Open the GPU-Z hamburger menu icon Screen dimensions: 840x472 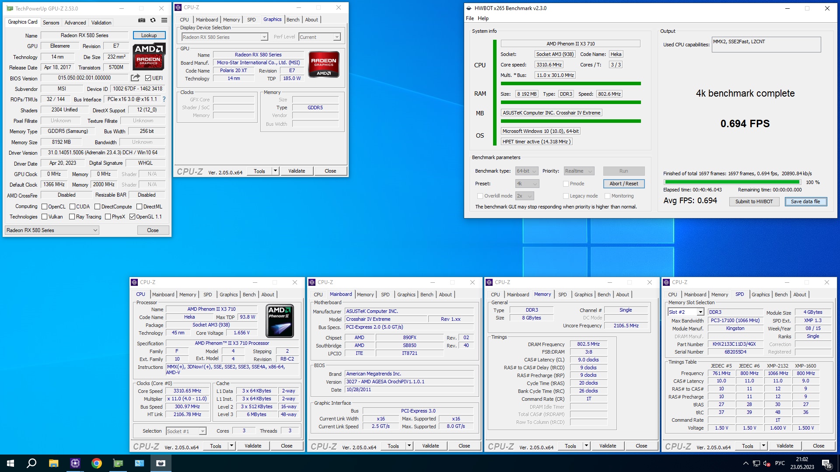[164, 20]
